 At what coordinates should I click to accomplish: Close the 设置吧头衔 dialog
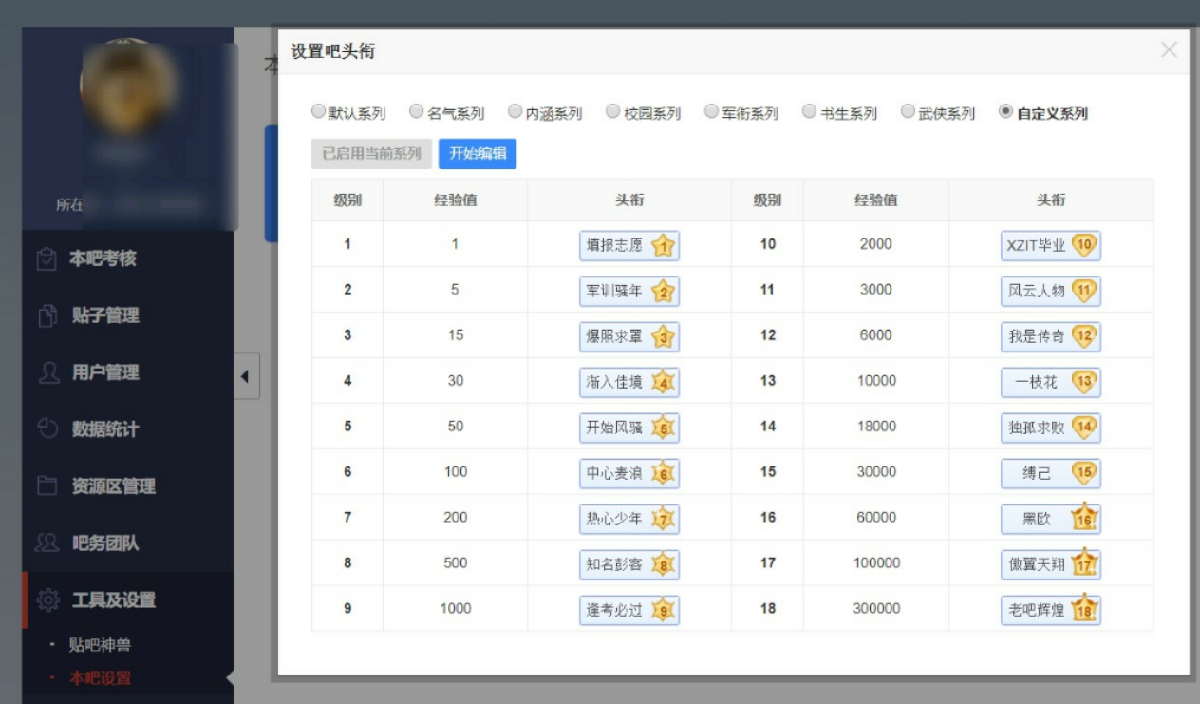pyautogui.click(x=1169, y=50)
